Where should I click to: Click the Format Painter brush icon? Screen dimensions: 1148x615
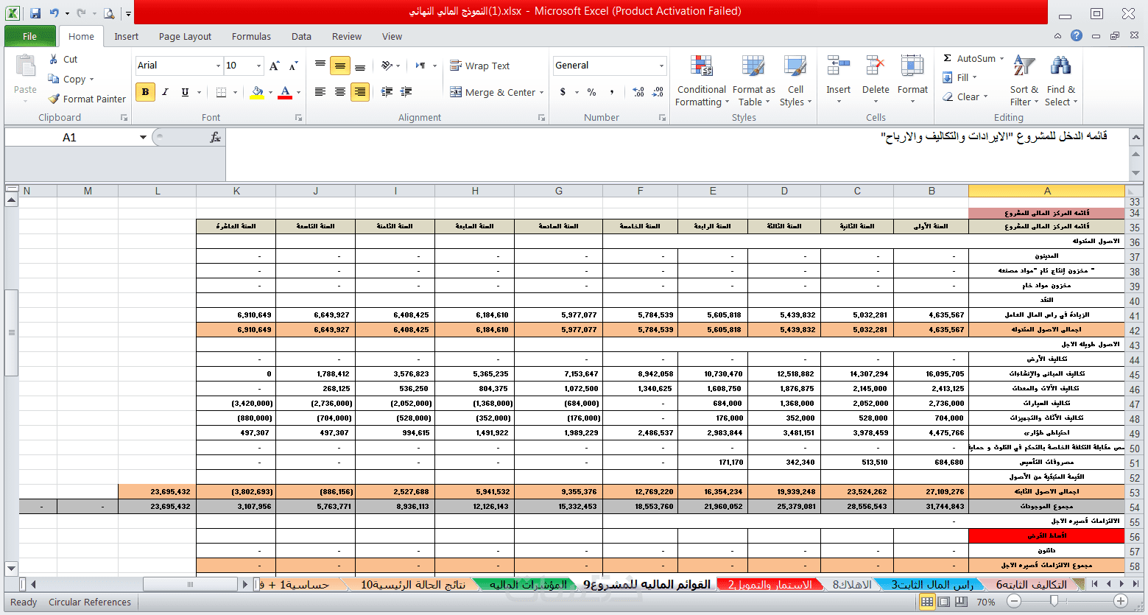tap(54, 99)
